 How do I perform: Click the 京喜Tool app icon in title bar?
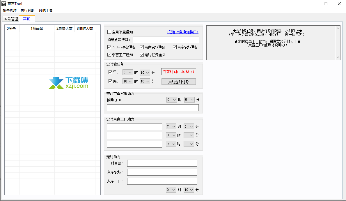point(4,4)
